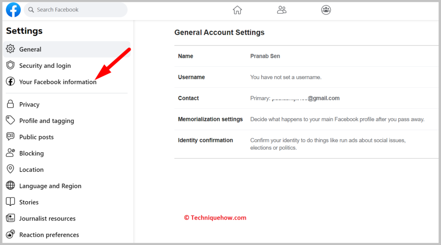The width and height of the screenshot is (441, 245).
Task: Click the Reaction preferences thumbs-up icon
Action: click(x=10, y=234)
